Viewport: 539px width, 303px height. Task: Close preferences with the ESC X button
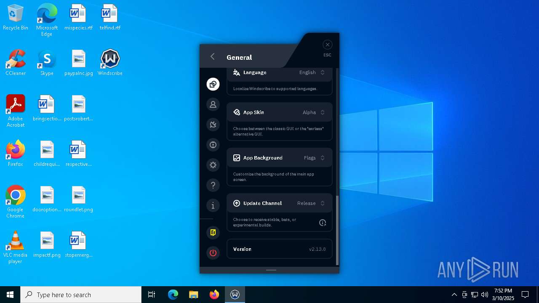(328, 45)
